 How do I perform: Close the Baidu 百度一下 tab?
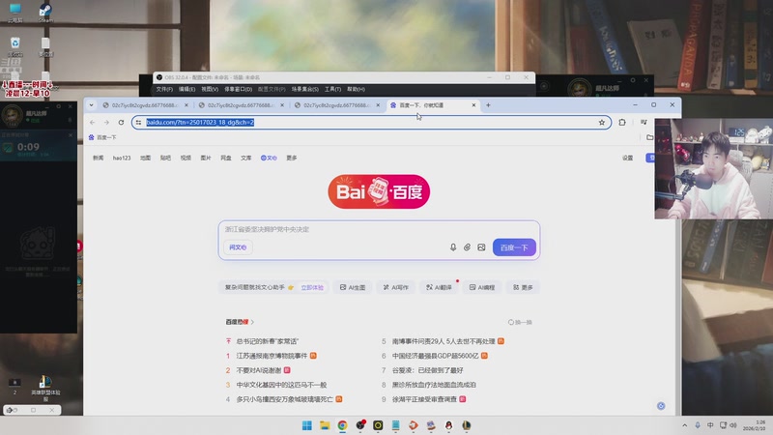[x=473, y=105]
